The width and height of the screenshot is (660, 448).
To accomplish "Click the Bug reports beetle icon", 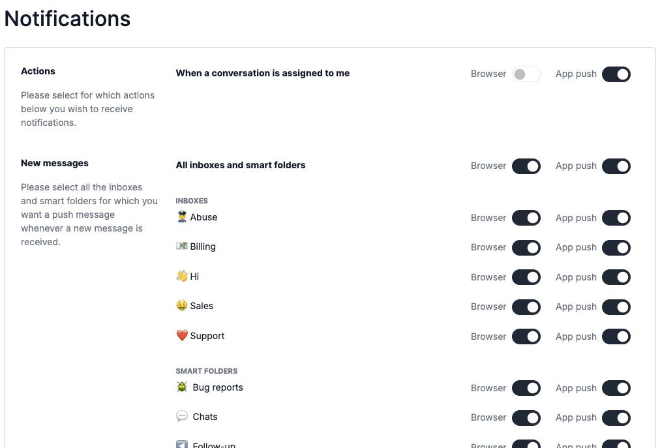I will (182, 387).
